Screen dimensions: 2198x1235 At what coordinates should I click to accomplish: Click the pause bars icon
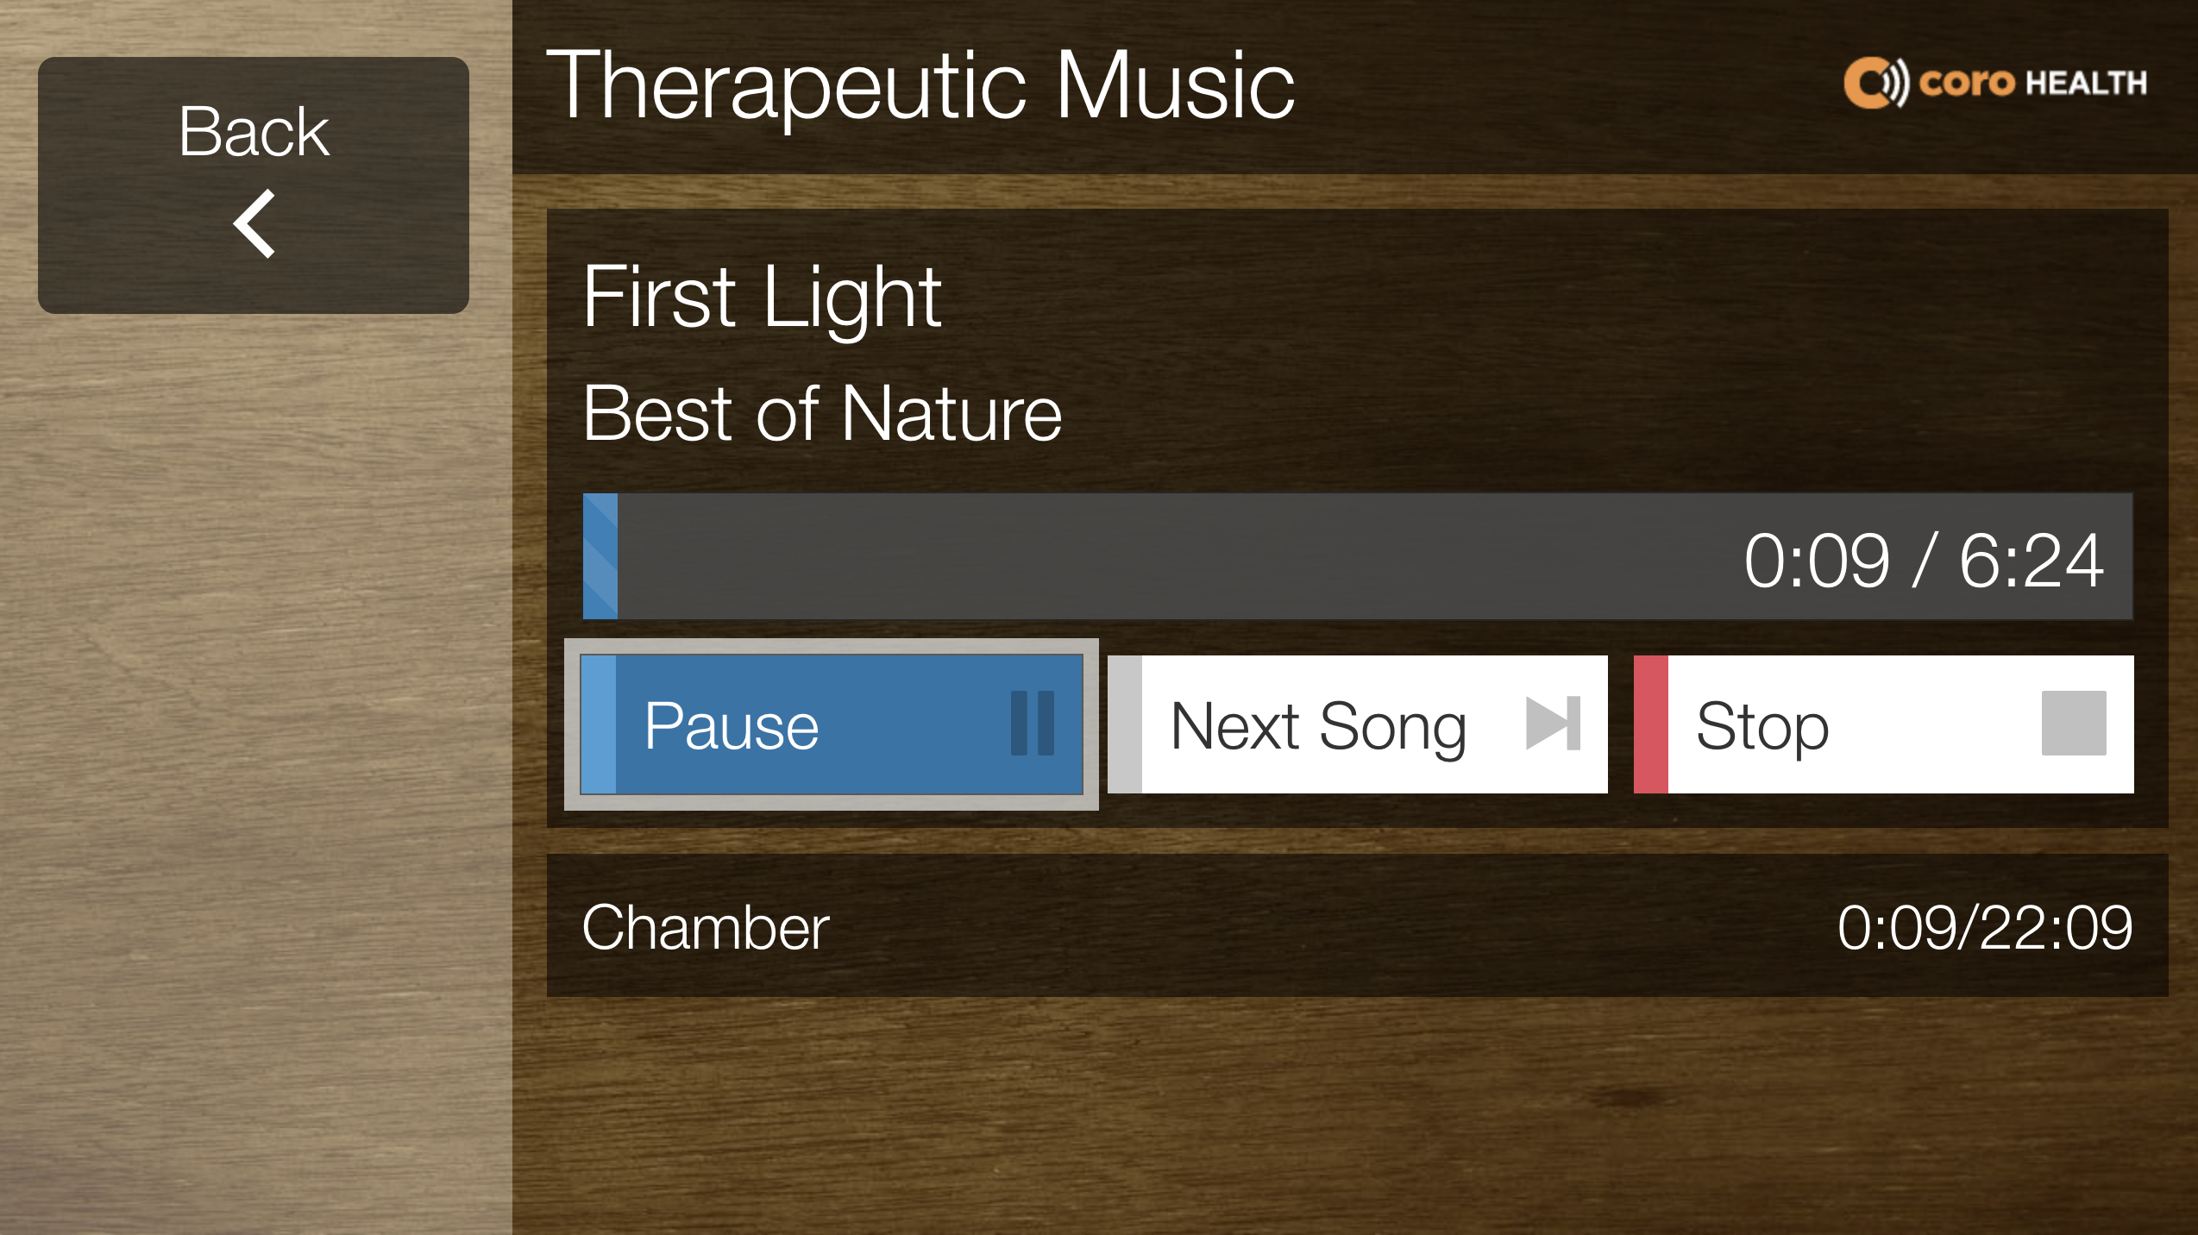pyautogui.click(x=1032, y=724)
